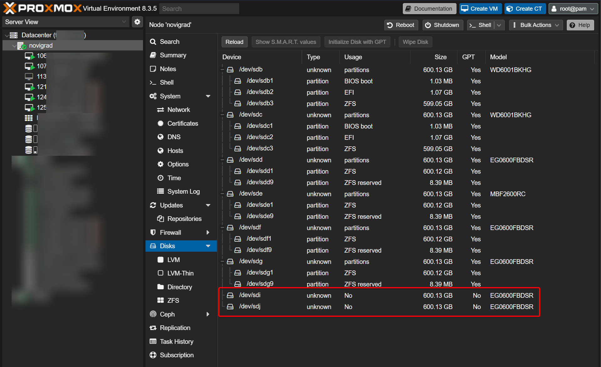
Task: Click the Help button
Action: [580, 25]
